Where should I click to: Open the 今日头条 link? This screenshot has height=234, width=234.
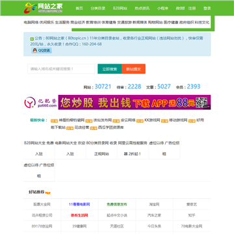154,226
